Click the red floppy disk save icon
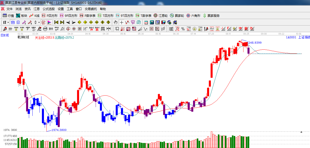Viewport: 310px width, 148px height. [x=163, y=22]
